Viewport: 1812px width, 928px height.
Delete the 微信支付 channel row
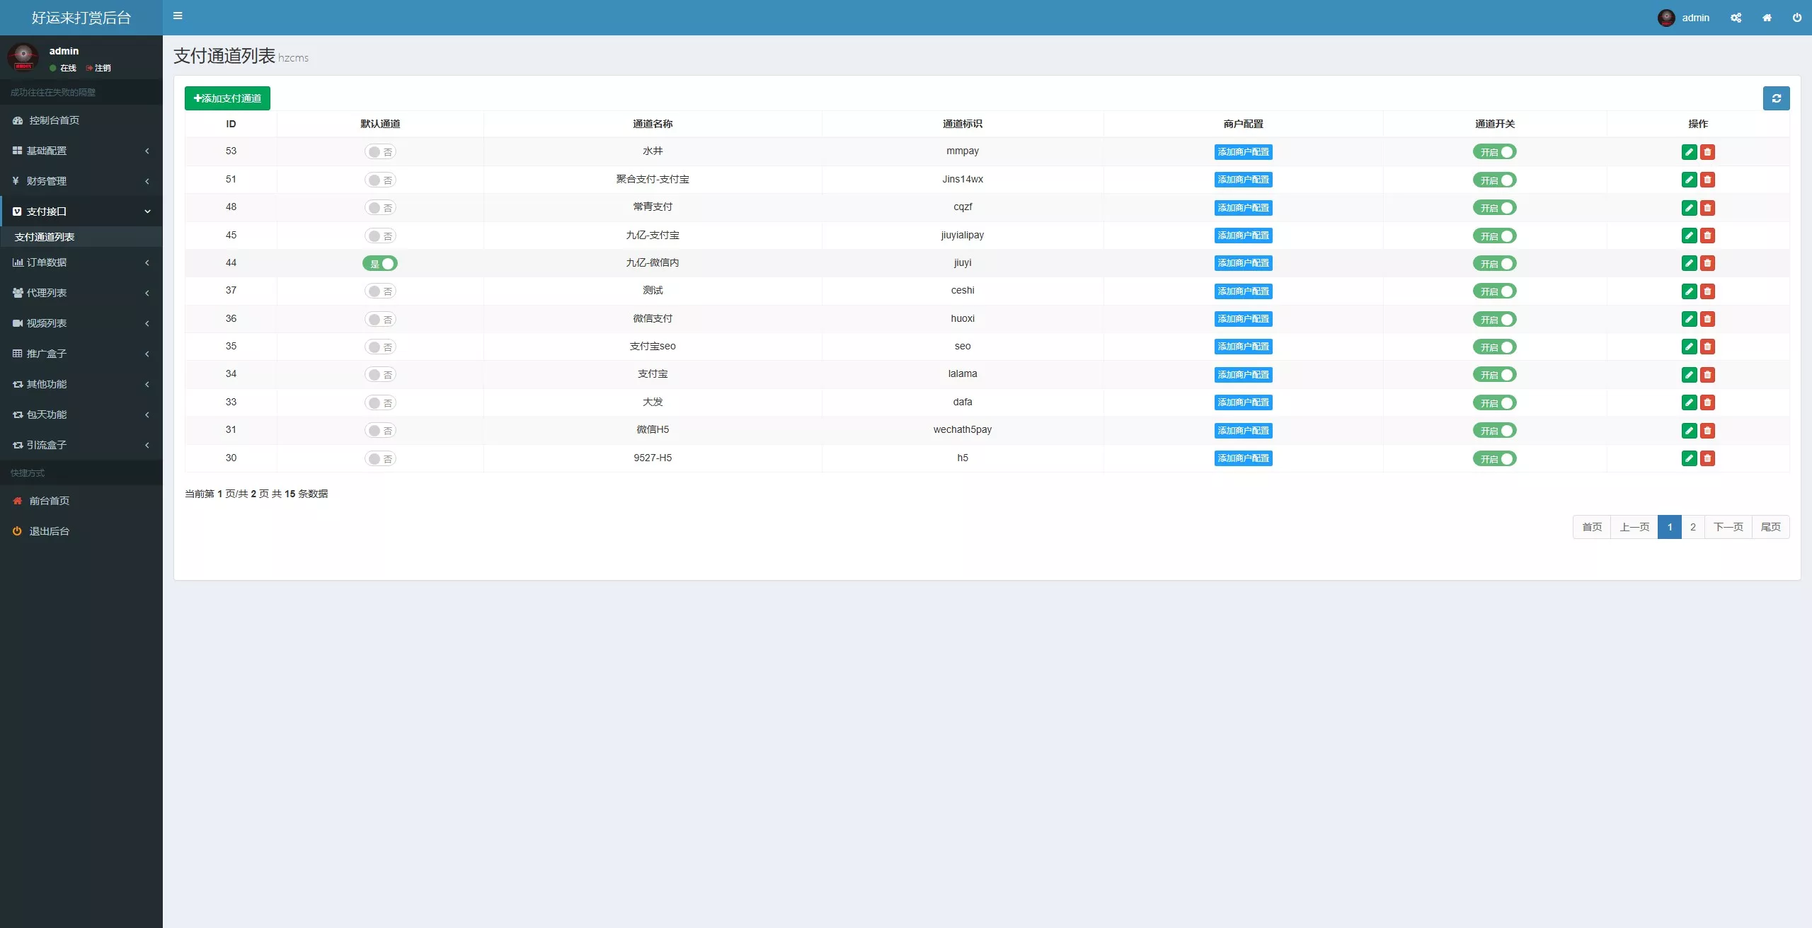[x=1707, y=319]
